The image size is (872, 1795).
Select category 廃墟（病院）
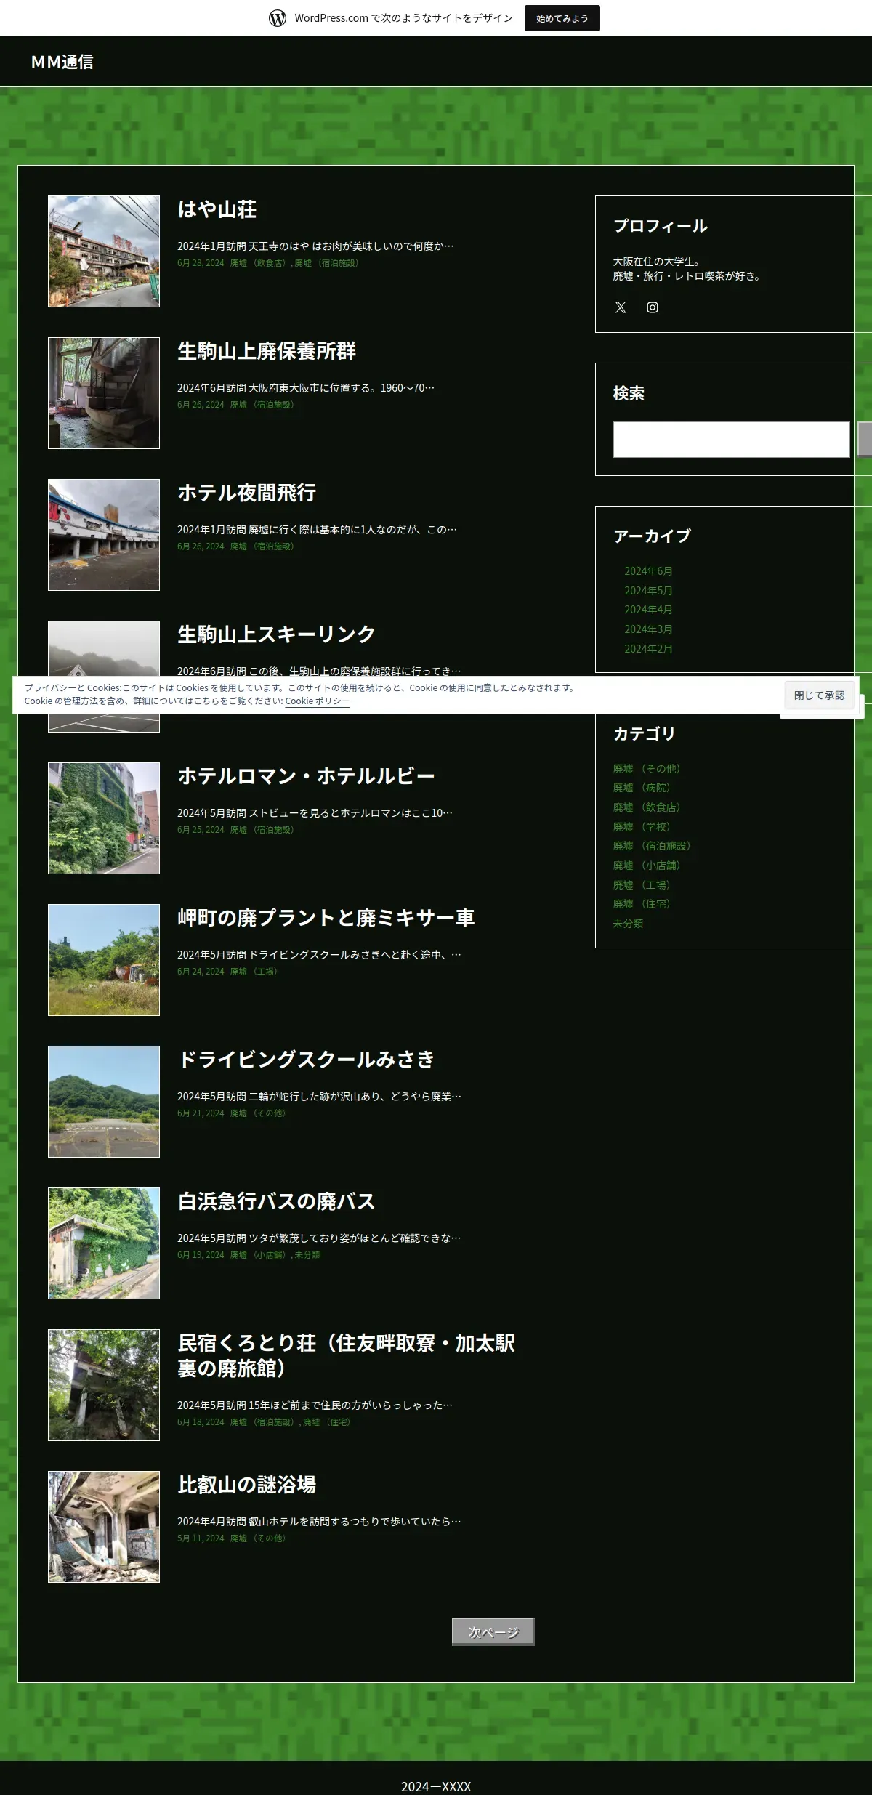coord(642,788)
